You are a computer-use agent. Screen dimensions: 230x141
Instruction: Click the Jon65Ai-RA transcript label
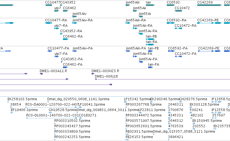coord(148,31)
